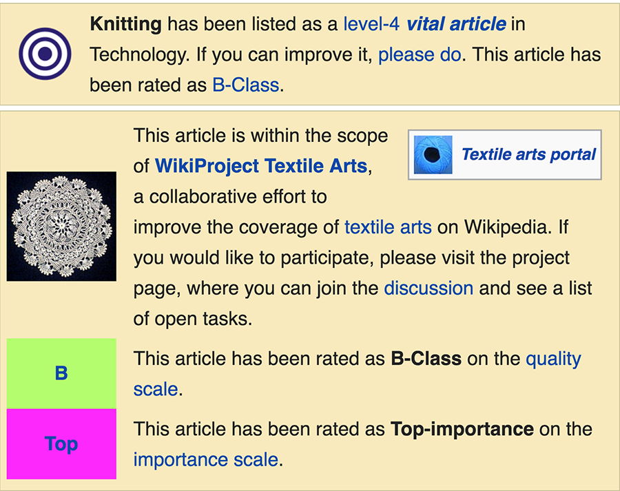
Task: Click the bold "Top-importance" text
Action: [x=462, y=429]
